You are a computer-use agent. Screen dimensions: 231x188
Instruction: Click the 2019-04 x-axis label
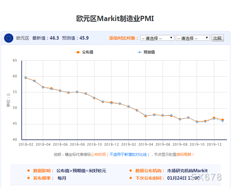[146, 144]
